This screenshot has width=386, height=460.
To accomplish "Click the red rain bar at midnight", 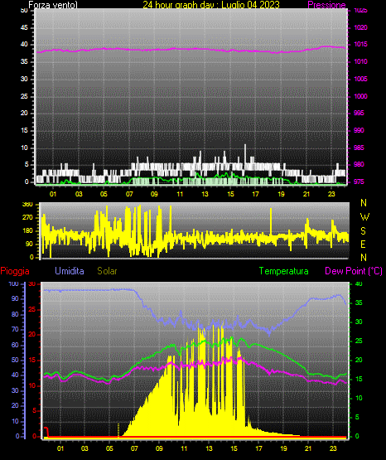I will pyautogui.click(x=46, y=431).
